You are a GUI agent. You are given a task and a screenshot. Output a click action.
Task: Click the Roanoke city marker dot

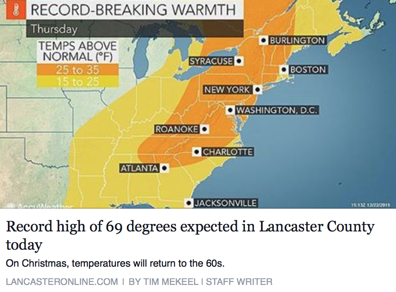(204, 129)
